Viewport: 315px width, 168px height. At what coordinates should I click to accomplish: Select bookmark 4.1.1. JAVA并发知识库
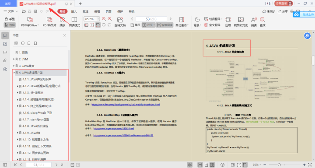[37, 79]
